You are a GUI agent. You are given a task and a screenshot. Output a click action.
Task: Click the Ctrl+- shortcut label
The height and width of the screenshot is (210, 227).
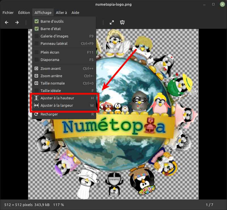pyautogui.click(x=89, y=76)
